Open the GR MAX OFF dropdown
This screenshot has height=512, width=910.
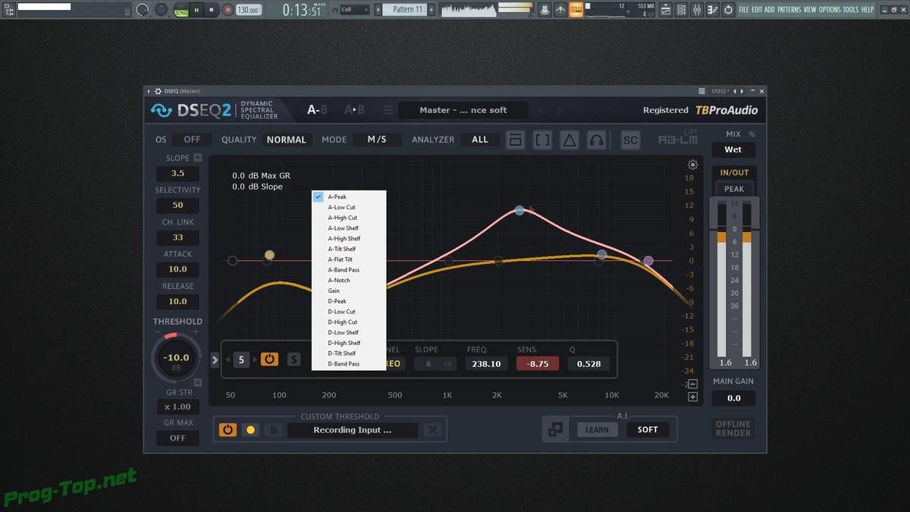pyautogui.click(x=177, y=438)
